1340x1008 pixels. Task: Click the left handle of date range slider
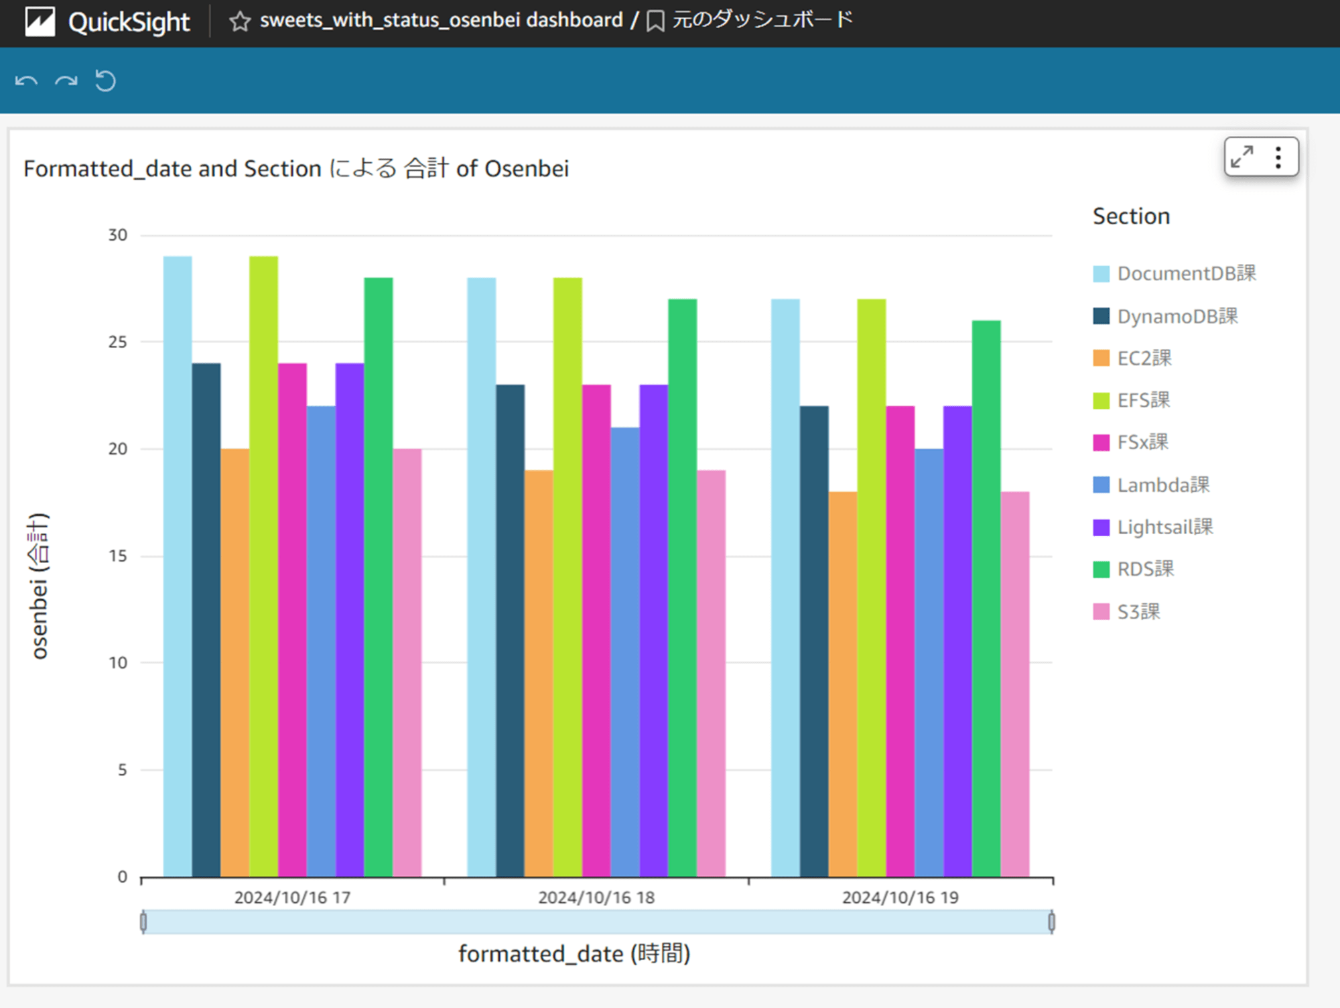tap(143, 922)
